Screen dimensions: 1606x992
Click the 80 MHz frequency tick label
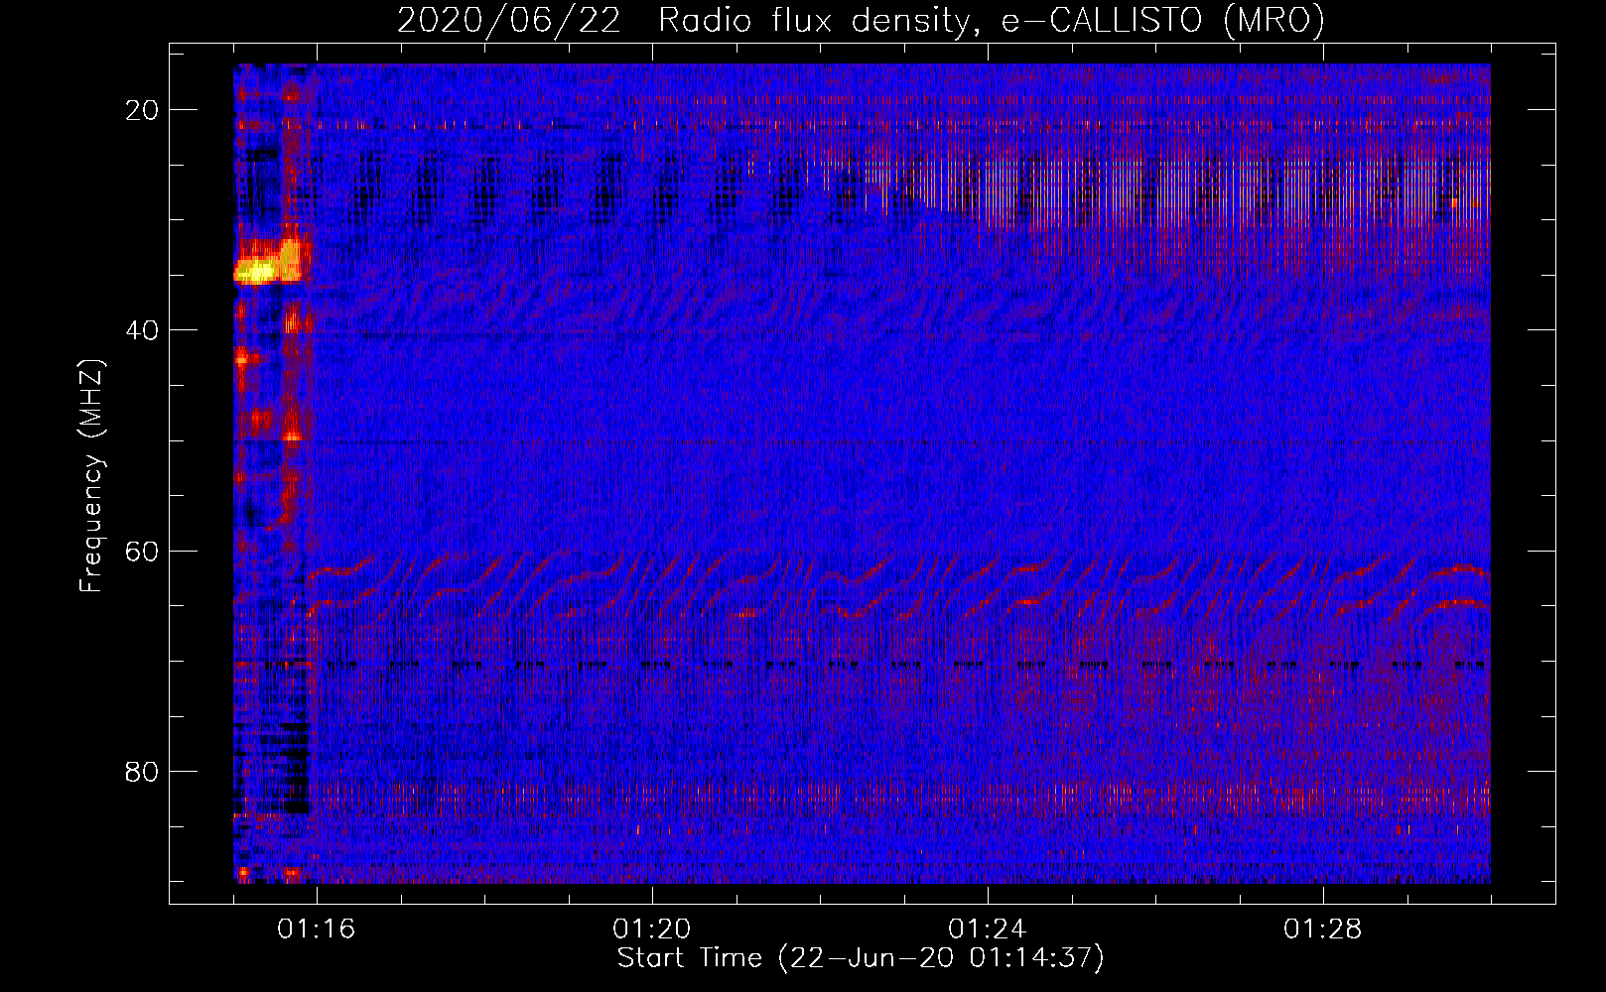pyautogui.click(x=142, y=771)
